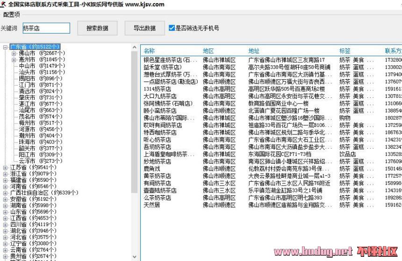The height and width of the screenshot is (261, 402).
Task: Expand the 佛山市 tree node
Action: click(x=14, y=53)
